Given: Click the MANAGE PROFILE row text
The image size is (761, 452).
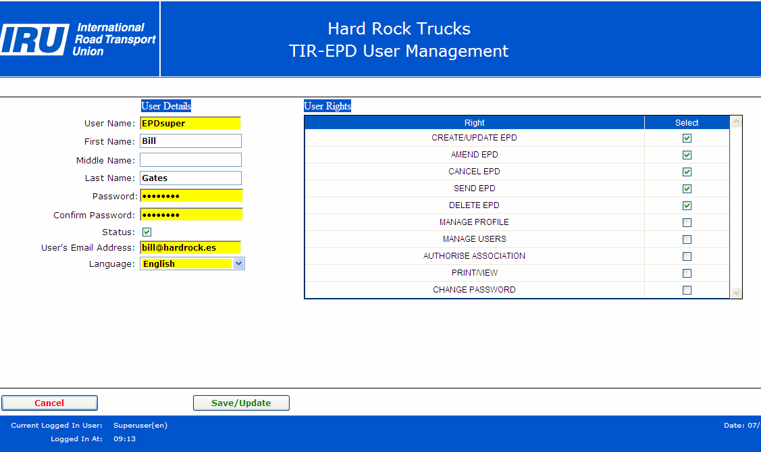Looking at the screenshot, I should coord(474,222).
